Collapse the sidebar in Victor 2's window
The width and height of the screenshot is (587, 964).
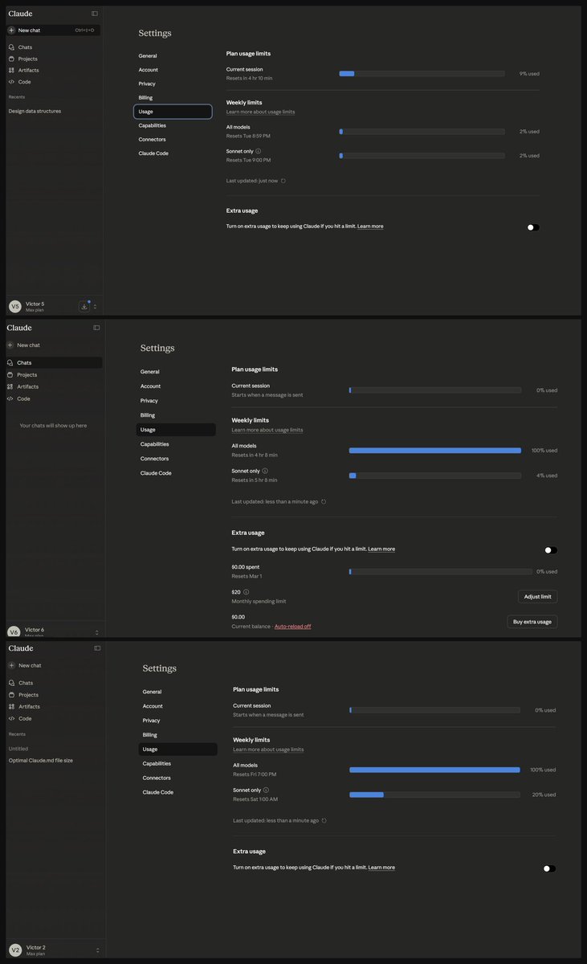tap(97, 648)
